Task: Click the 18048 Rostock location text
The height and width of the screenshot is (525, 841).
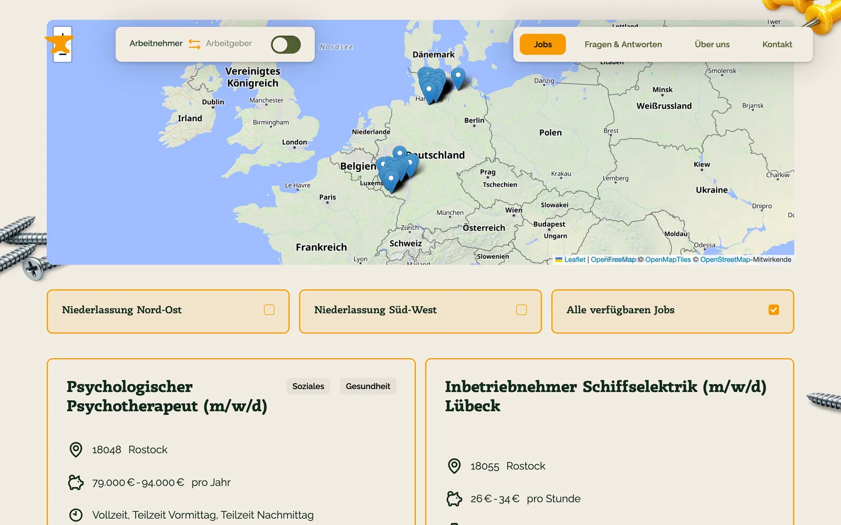Action: [130, 450]
